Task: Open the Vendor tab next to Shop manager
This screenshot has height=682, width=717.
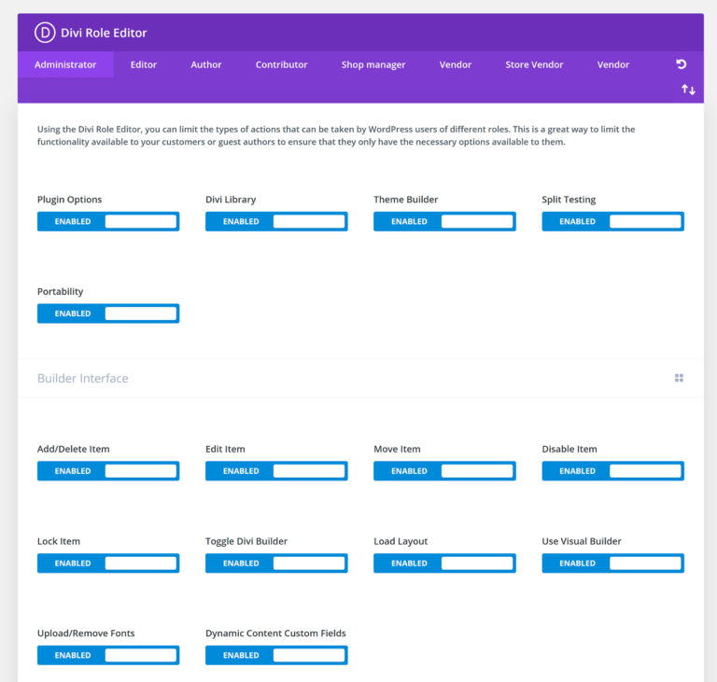Action: click(456, 64)
